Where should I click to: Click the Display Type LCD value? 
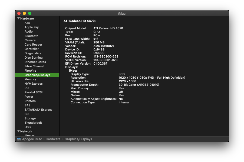tap(121, 74)
